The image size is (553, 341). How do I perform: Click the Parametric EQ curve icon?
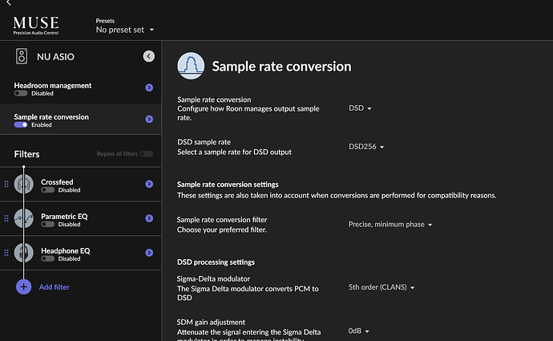click(24, 218)
